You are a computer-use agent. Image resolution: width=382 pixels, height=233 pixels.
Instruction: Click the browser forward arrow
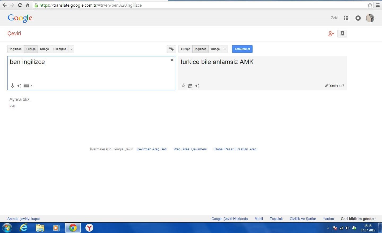[12, 5]
